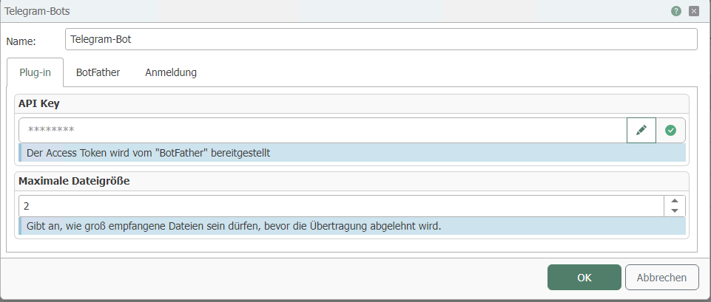
Task: Open the Anmeldung tab
Action: [171, 72]
